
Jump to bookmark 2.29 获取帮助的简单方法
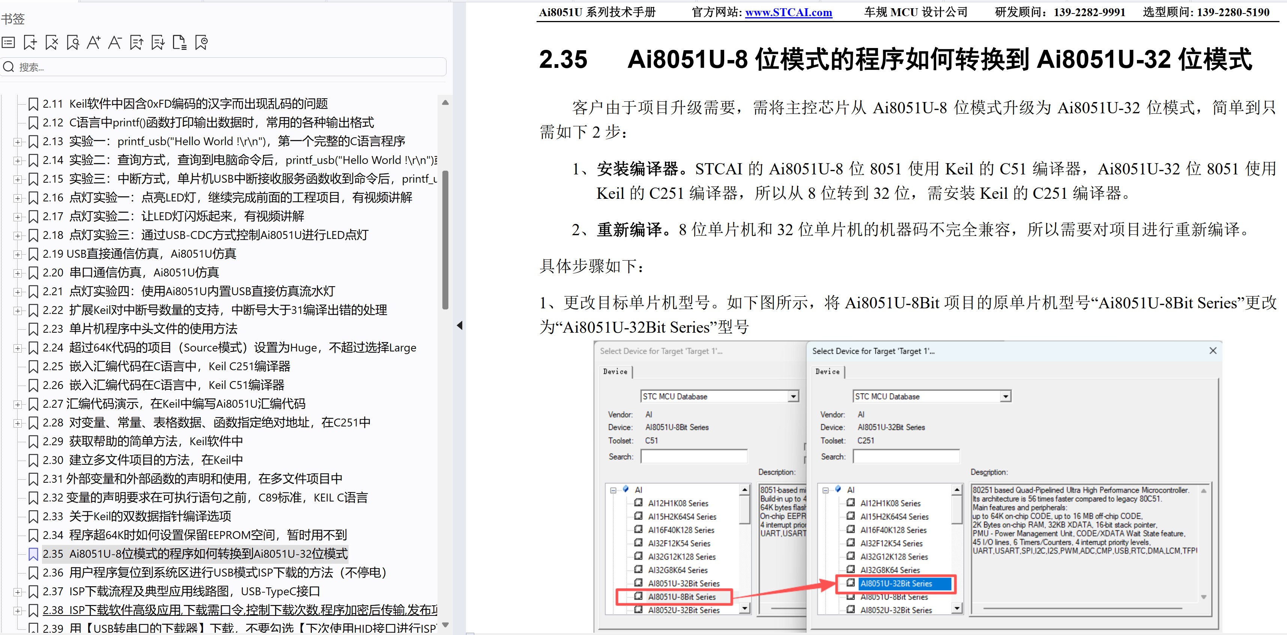coord(142,442)
